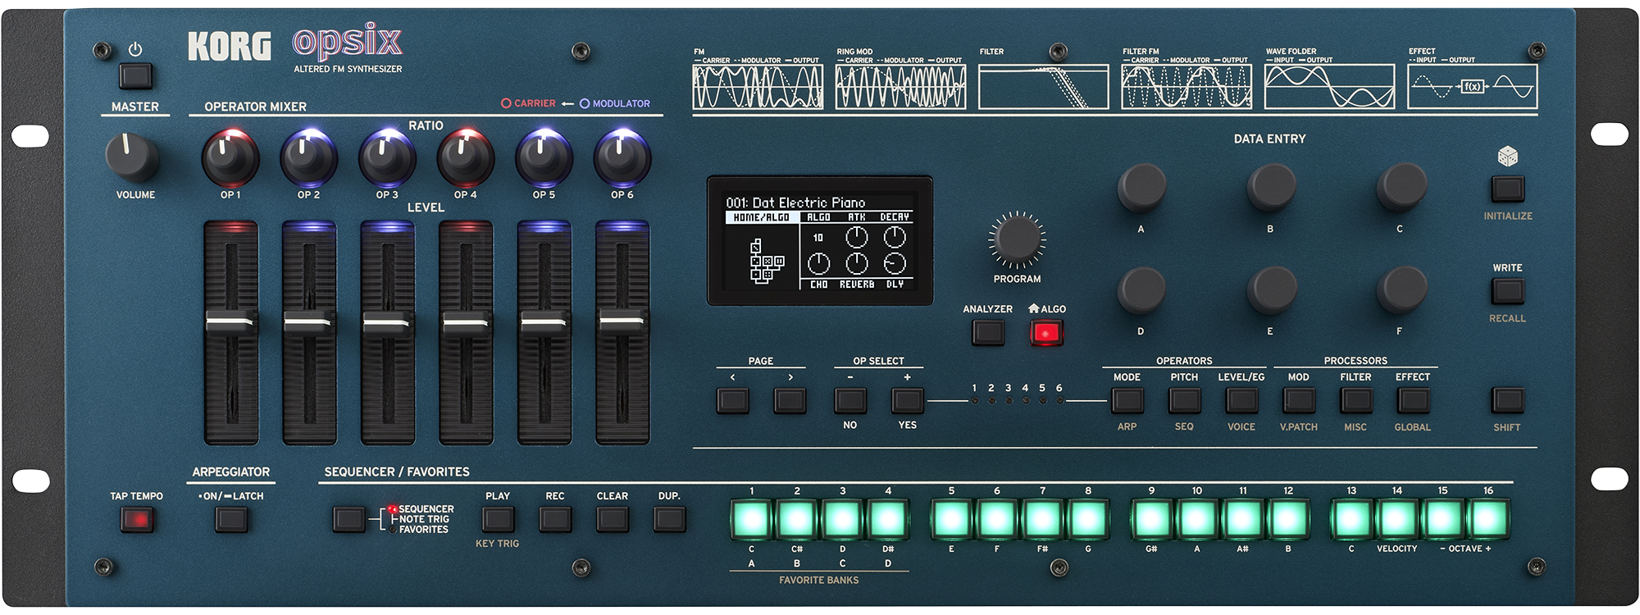Click the master VOLUME knob
This screenshot has height=615, width=1640.
131,158
